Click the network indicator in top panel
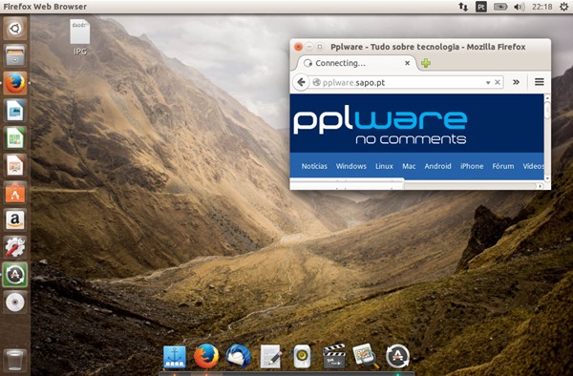The image size is (573, 376). coord(463,7)
